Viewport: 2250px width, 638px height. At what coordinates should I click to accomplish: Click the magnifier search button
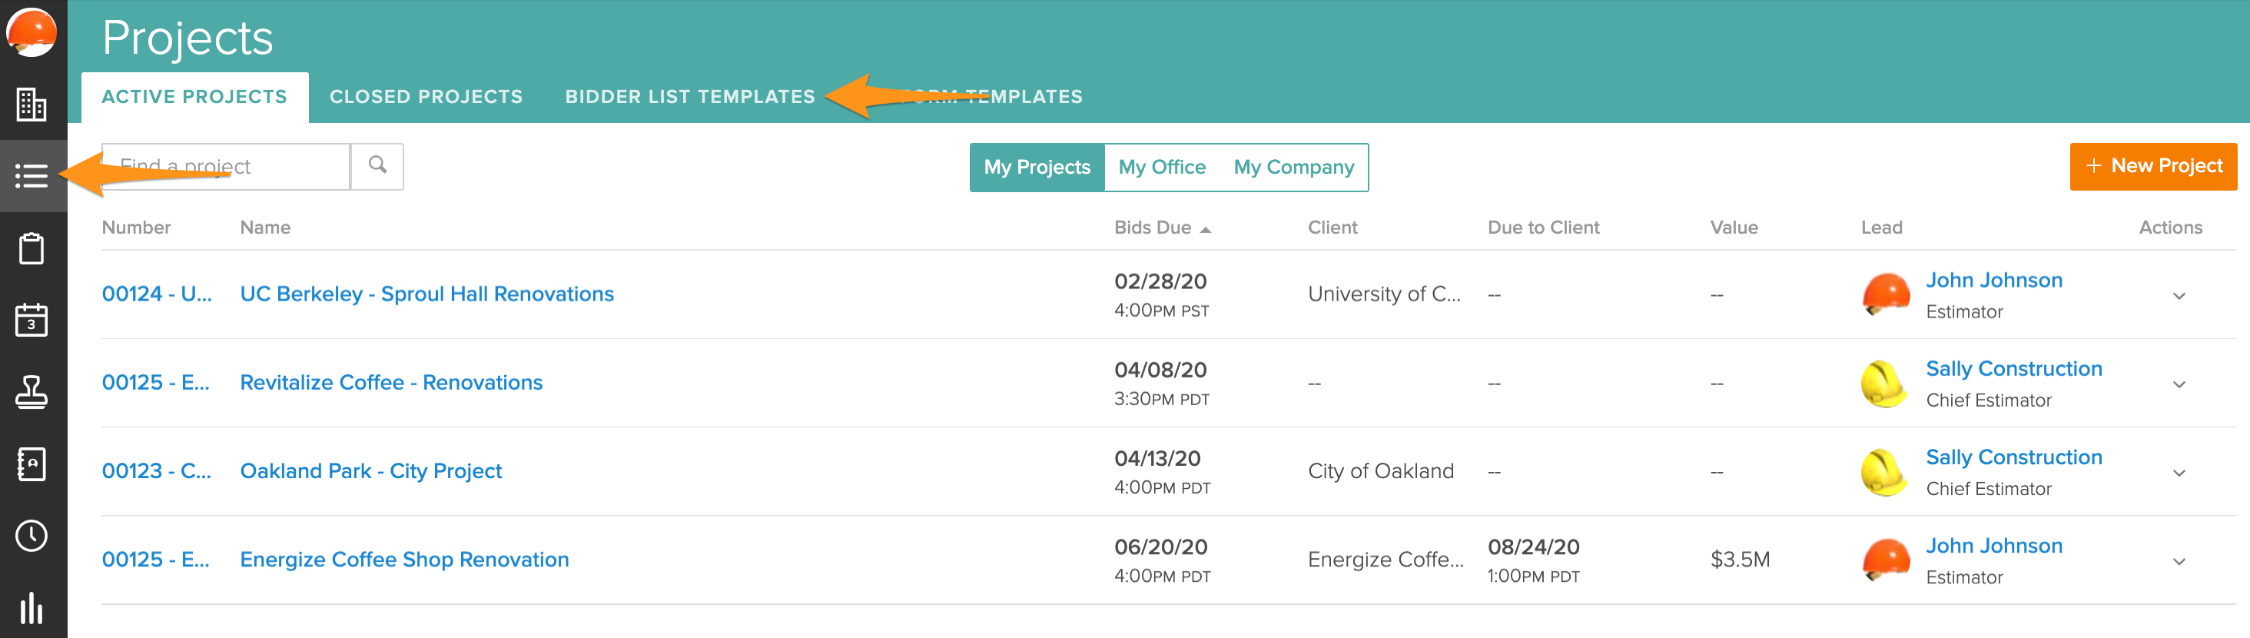click(x=377, y=166)
